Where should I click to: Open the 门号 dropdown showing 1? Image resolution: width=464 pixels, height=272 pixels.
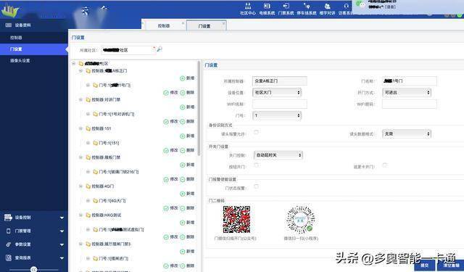click(277, 115)
